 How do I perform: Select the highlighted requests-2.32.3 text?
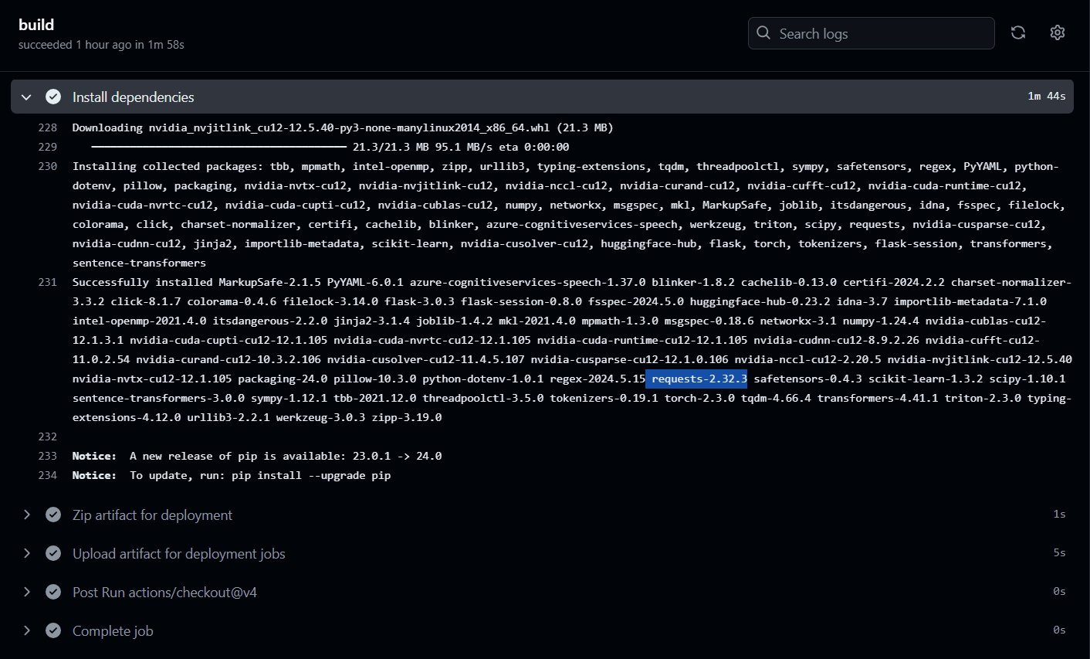(696, 379)
